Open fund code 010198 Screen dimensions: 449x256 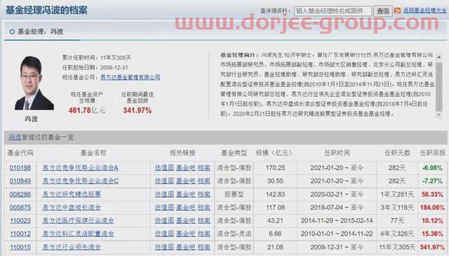point(20,168)
